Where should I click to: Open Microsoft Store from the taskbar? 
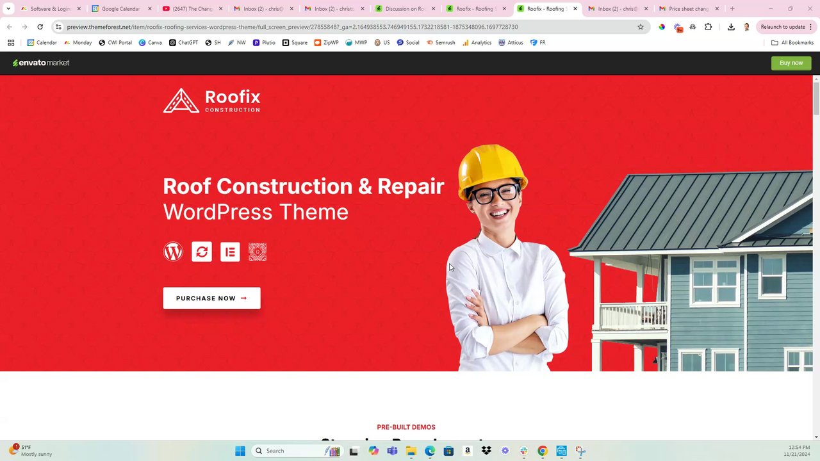[x=448, y=451]
